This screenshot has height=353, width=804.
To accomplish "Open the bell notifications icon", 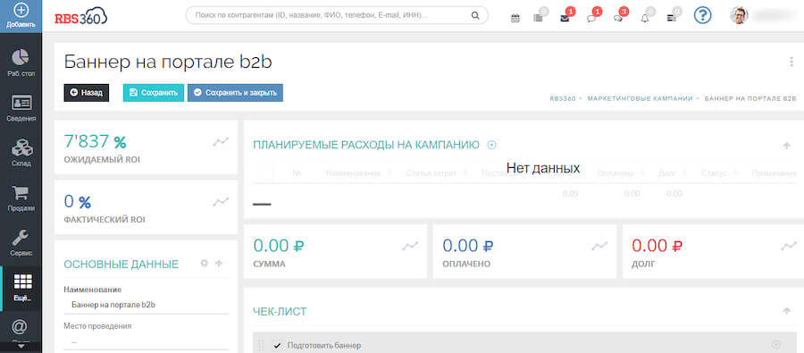I will coord(644,18).
